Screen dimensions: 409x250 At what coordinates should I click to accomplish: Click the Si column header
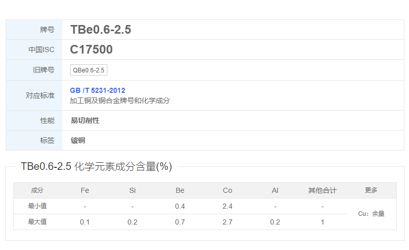pyautogui.click(x=132, y=190)
